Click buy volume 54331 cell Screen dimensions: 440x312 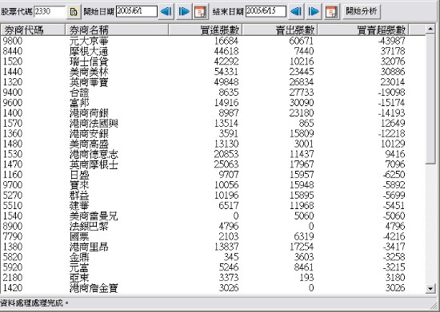(x=226, y=72)
